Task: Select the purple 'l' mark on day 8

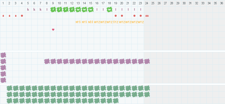Action: [47, 10]
